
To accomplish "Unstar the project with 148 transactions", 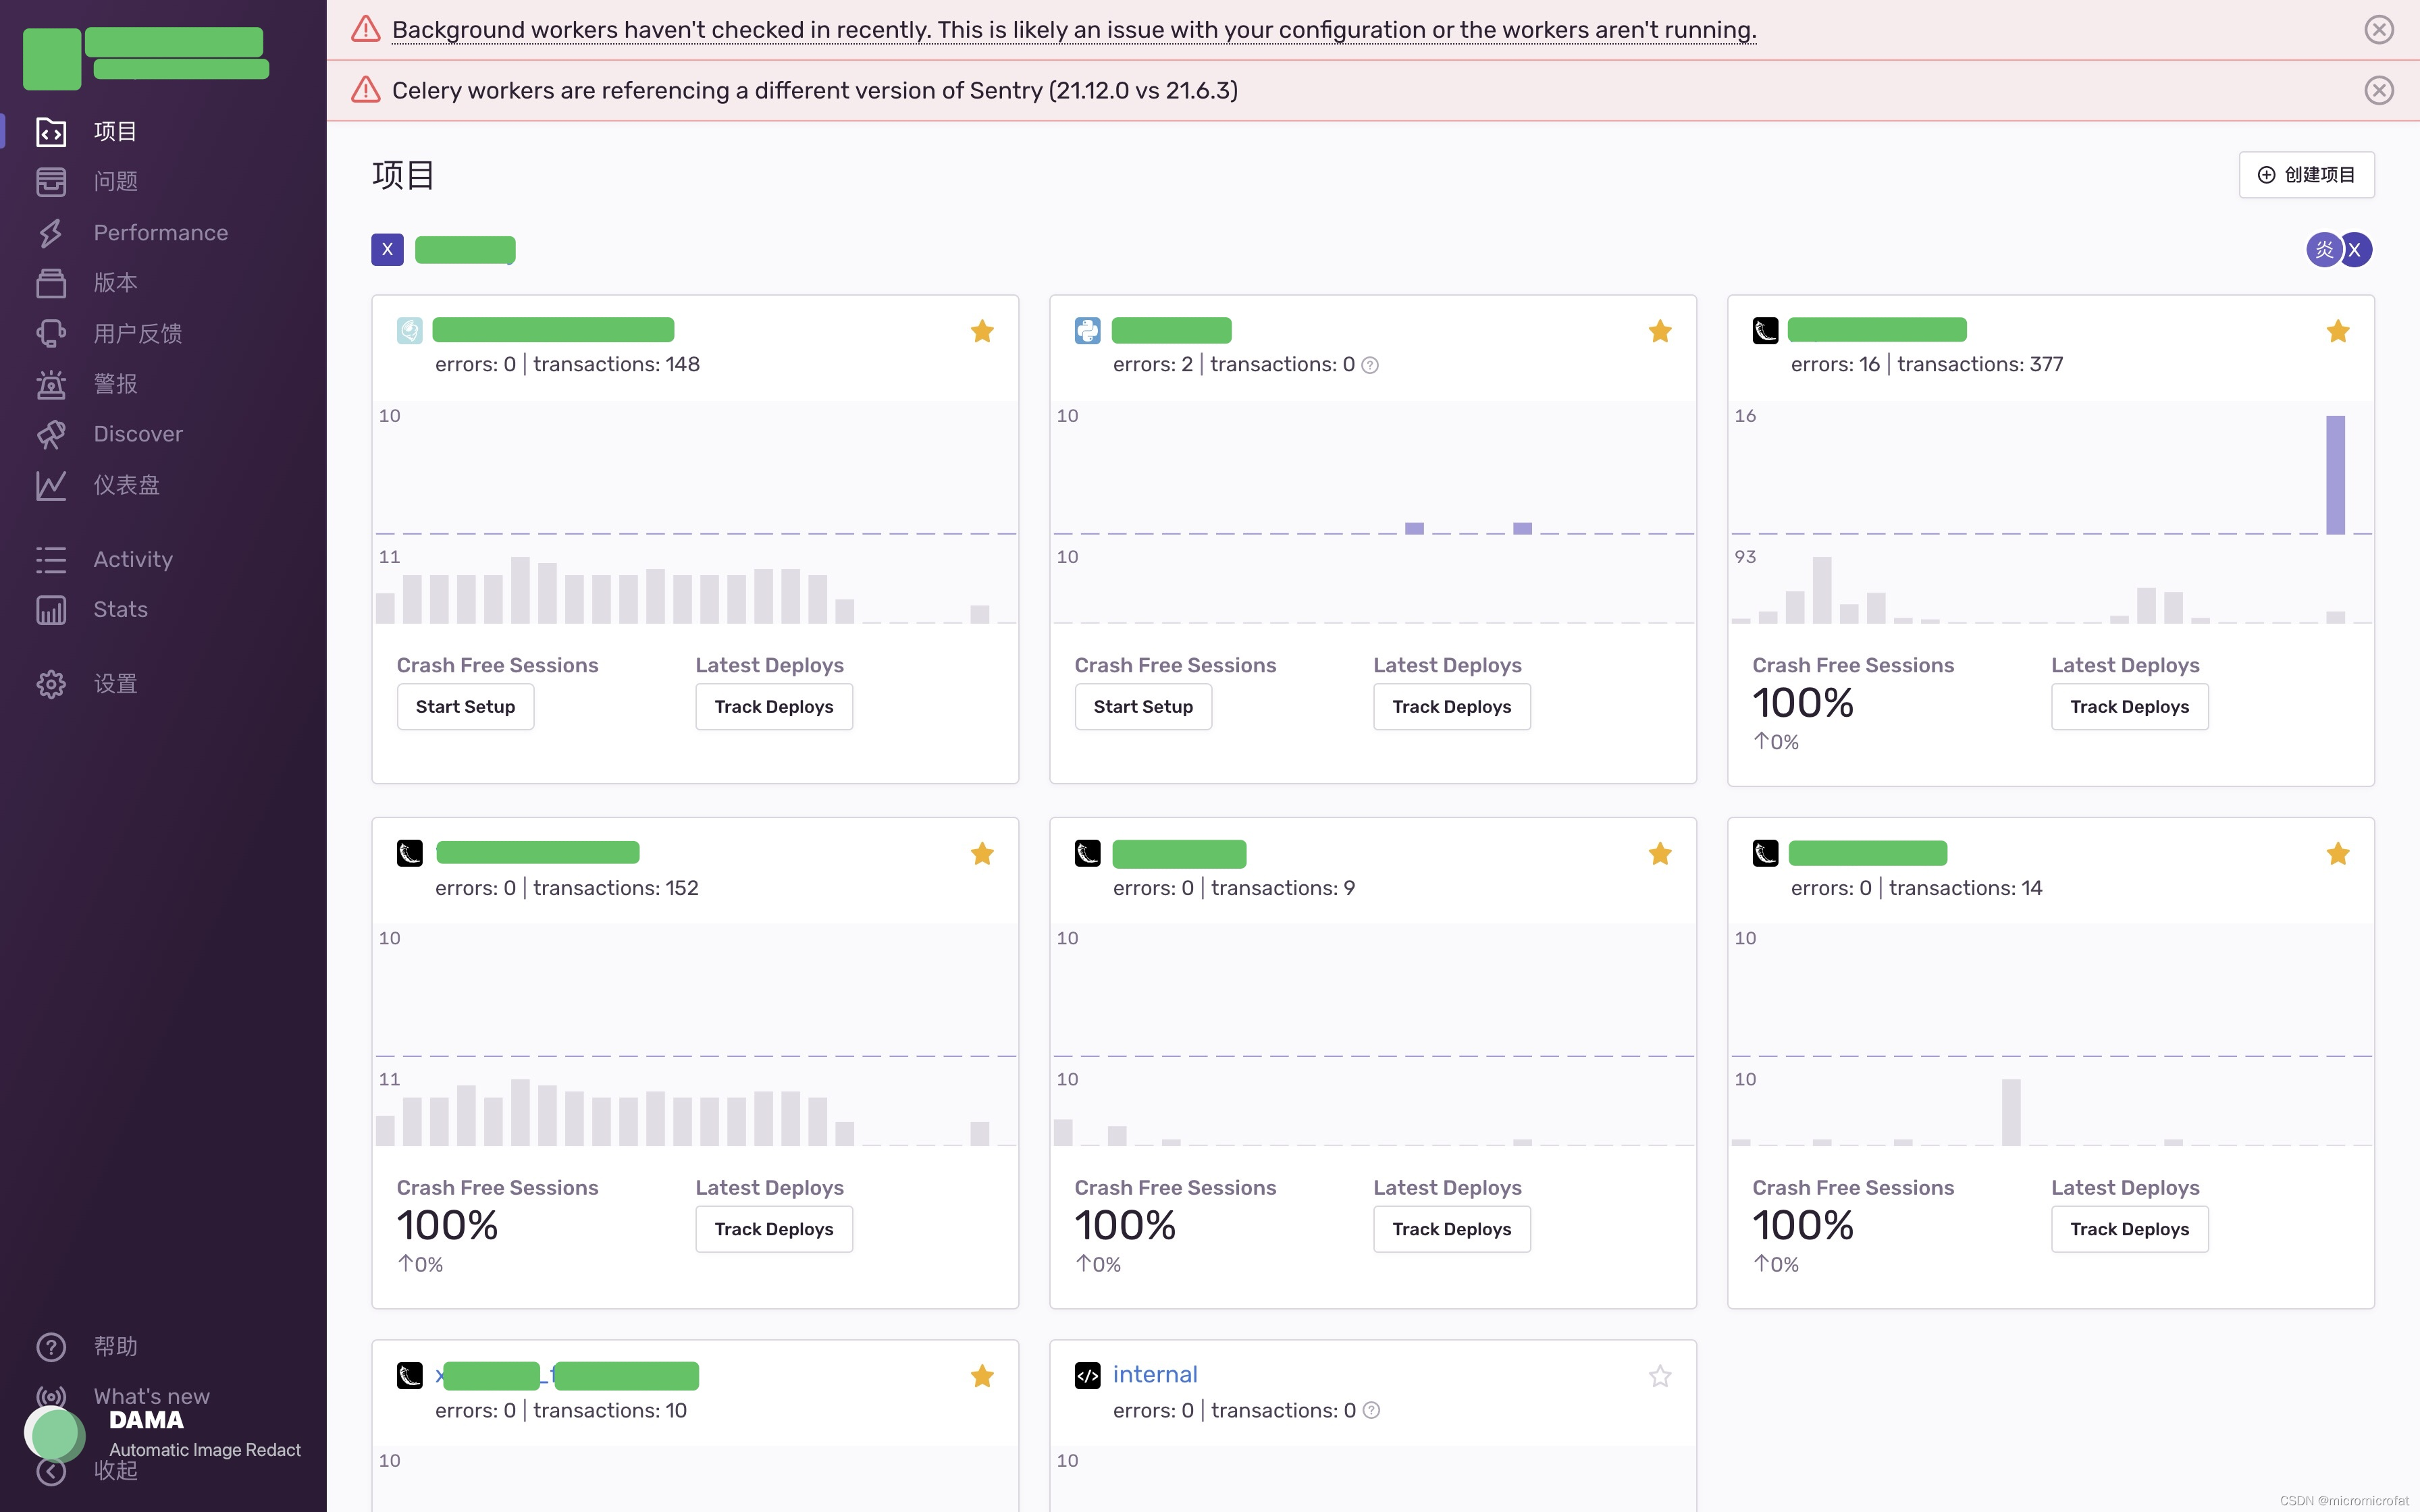I will click(981, 331).
